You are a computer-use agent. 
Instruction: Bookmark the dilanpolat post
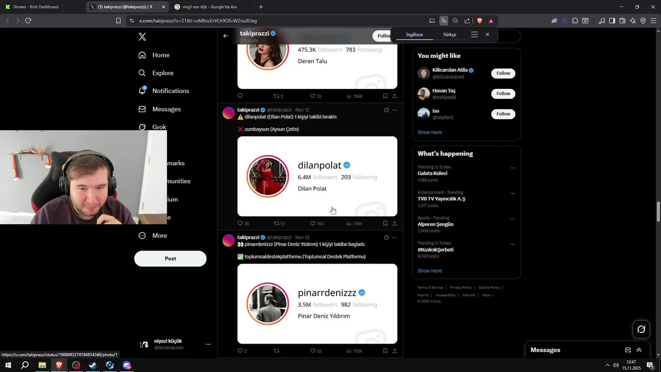tap(385, 224)
